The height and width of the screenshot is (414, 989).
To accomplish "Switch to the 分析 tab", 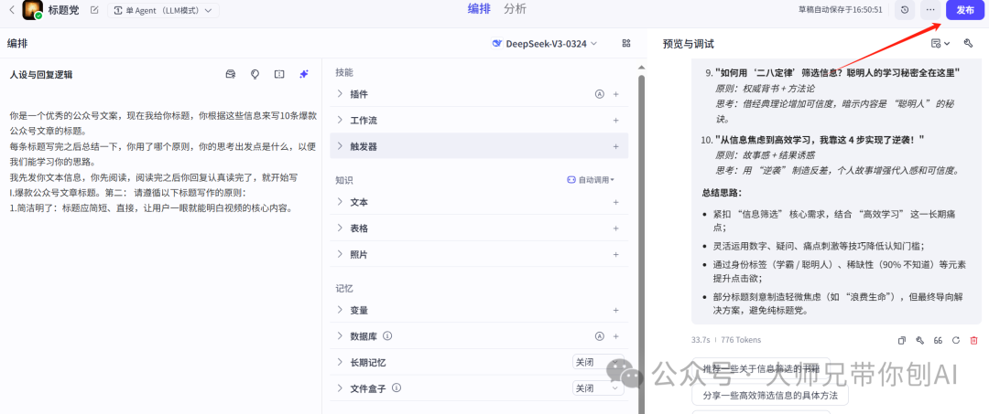I will click(516, 9).
